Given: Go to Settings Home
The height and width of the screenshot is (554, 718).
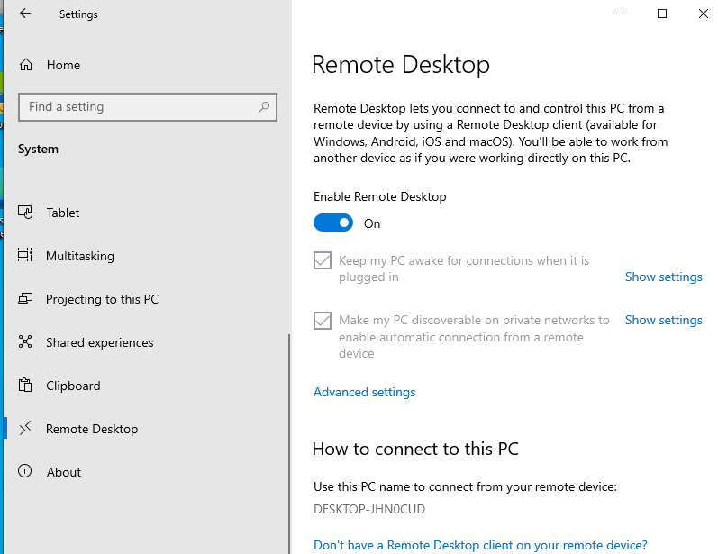Looking at the screenshot, I should click(63, 65).
